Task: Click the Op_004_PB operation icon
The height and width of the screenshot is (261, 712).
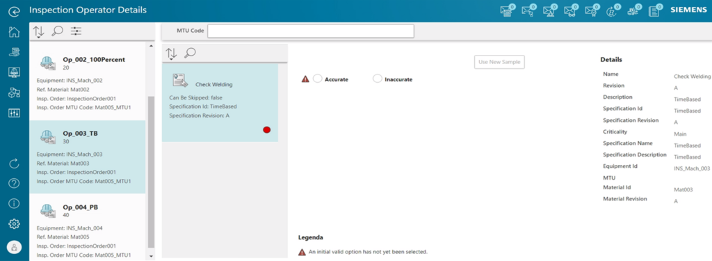Action: (48, 210)
